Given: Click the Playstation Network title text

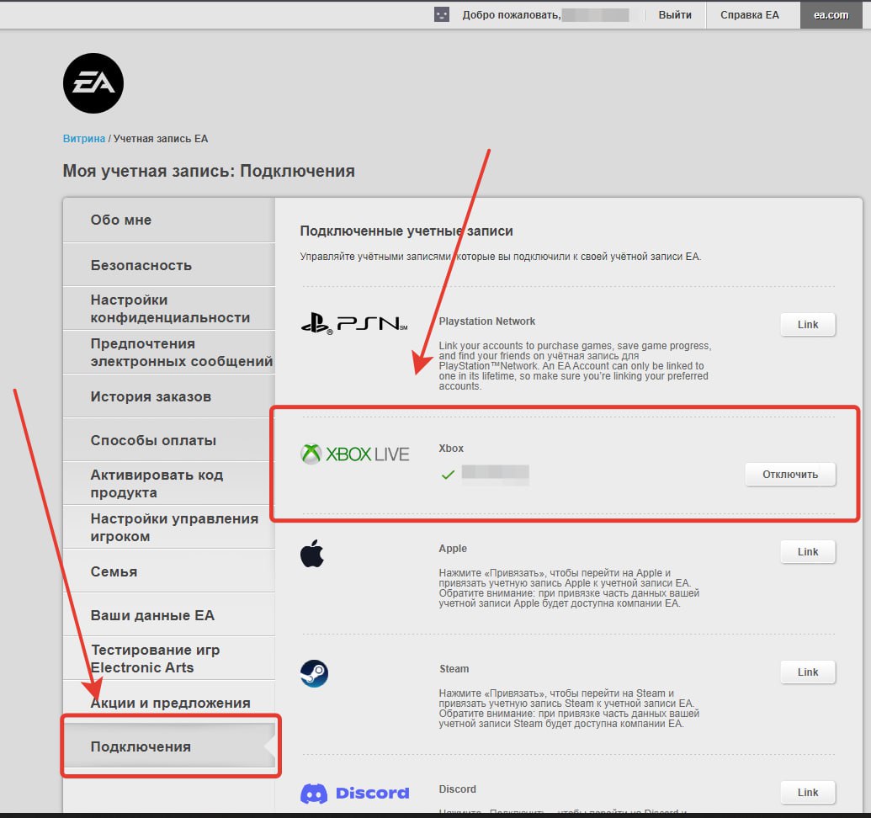Looking at the screenshot, I should pyautogui.click(x=486, y=321).
